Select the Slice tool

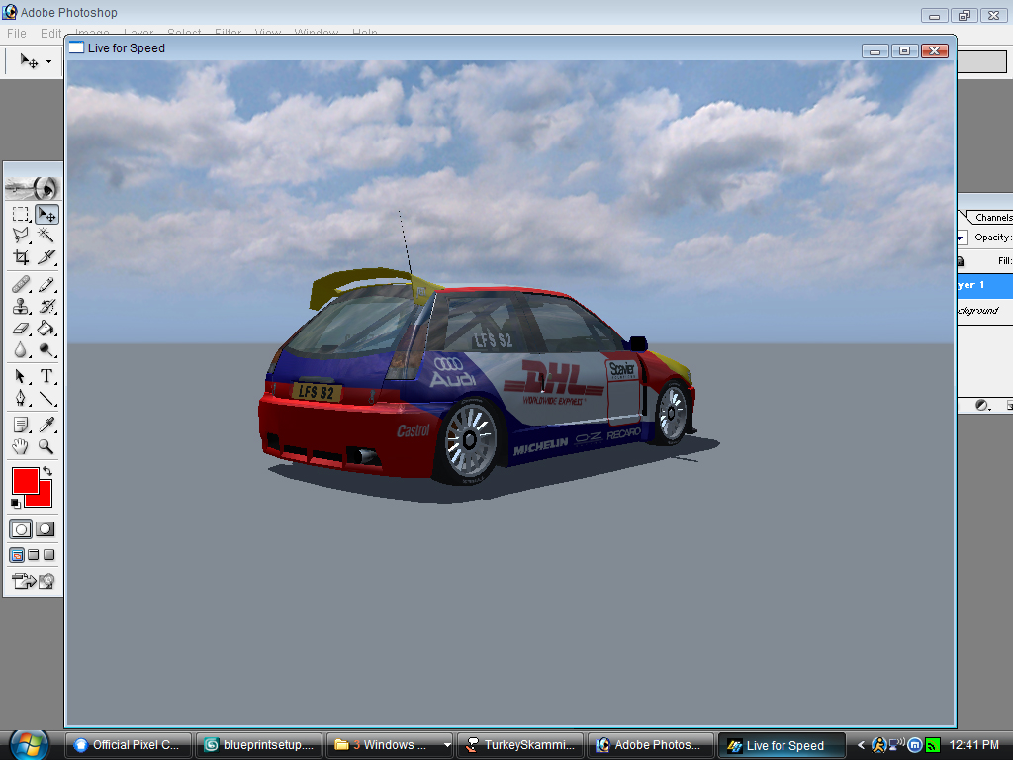click(x=46, y=257)
